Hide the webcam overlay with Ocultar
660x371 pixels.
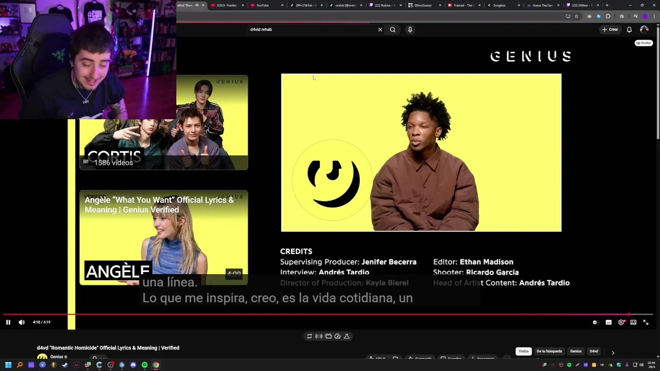[x=643, y=43]
